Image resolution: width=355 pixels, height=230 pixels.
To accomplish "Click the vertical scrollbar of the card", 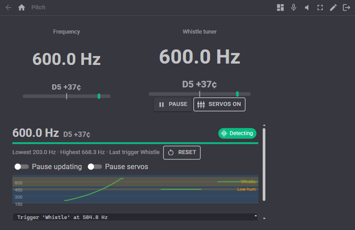I will pyautogui.click(x=264, y=164).
